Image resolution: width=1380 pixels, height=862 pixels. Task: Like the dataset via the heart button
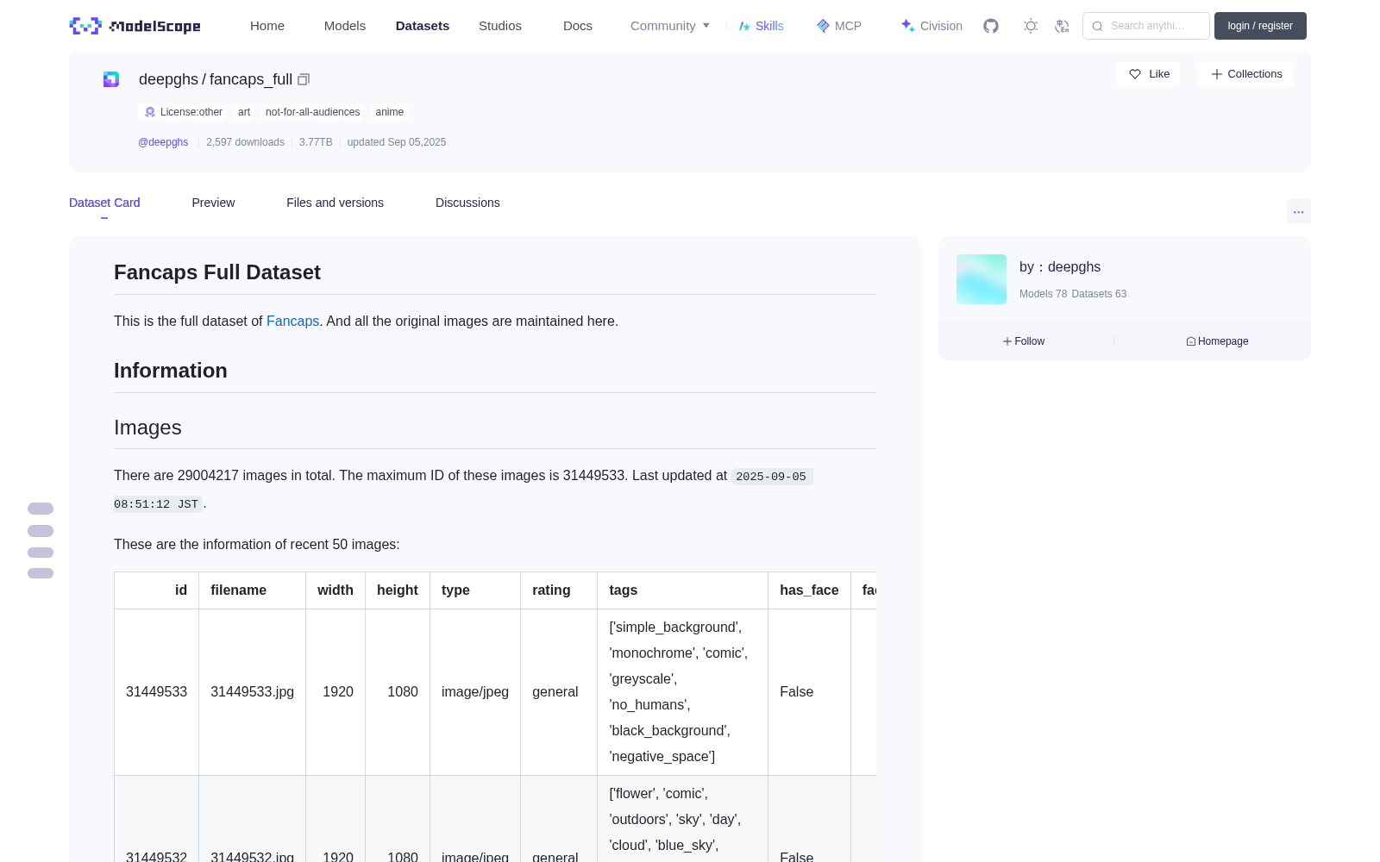coord(1148,74)
